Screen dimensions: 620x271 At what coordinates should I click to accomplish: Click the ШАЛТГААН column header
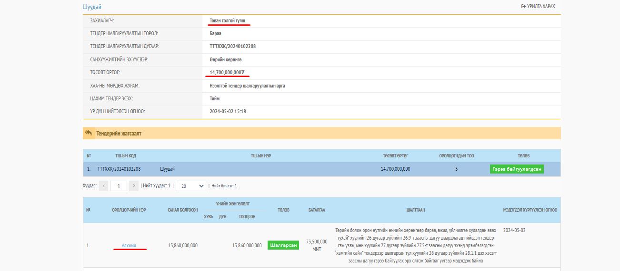tap(416, 210)
